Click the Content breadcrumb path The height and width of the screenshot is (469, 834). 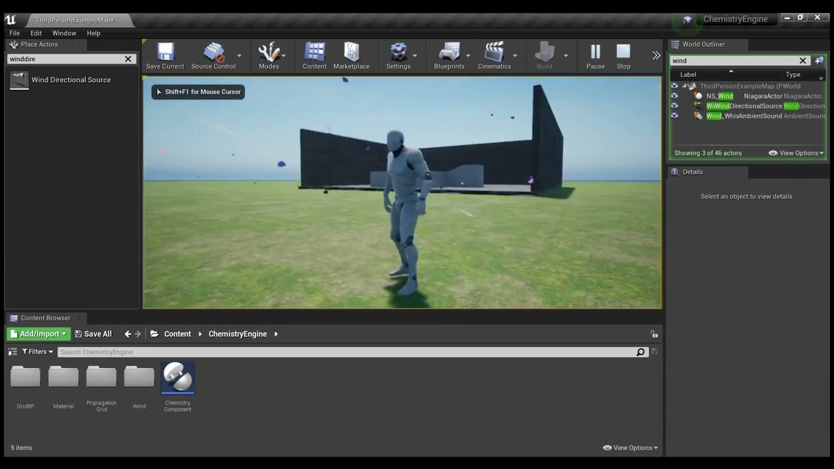[177, 334]
